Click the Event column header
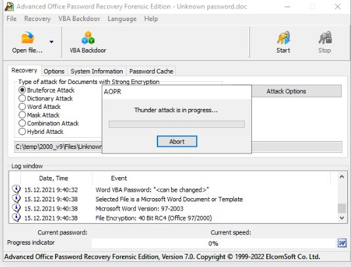Image resolution: width=351 pixels, height=267 pixels. point(119,178)
